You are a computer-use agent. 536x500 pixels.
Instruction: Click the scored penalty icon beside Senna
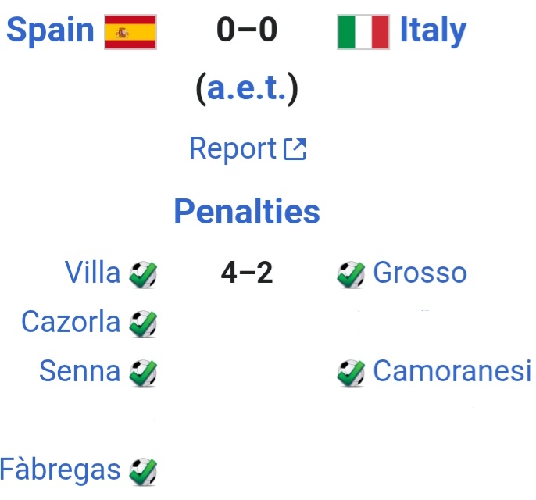coord(143,373)
